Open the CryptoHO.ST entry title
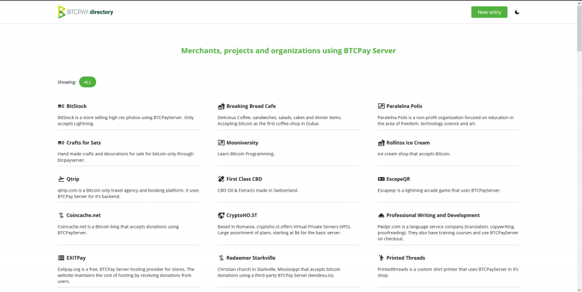Screen dimensions: 582x292 [x=242, y=215]
